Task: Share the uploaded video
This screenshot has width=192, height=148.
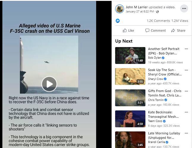Action: click(x=178, y=30)
